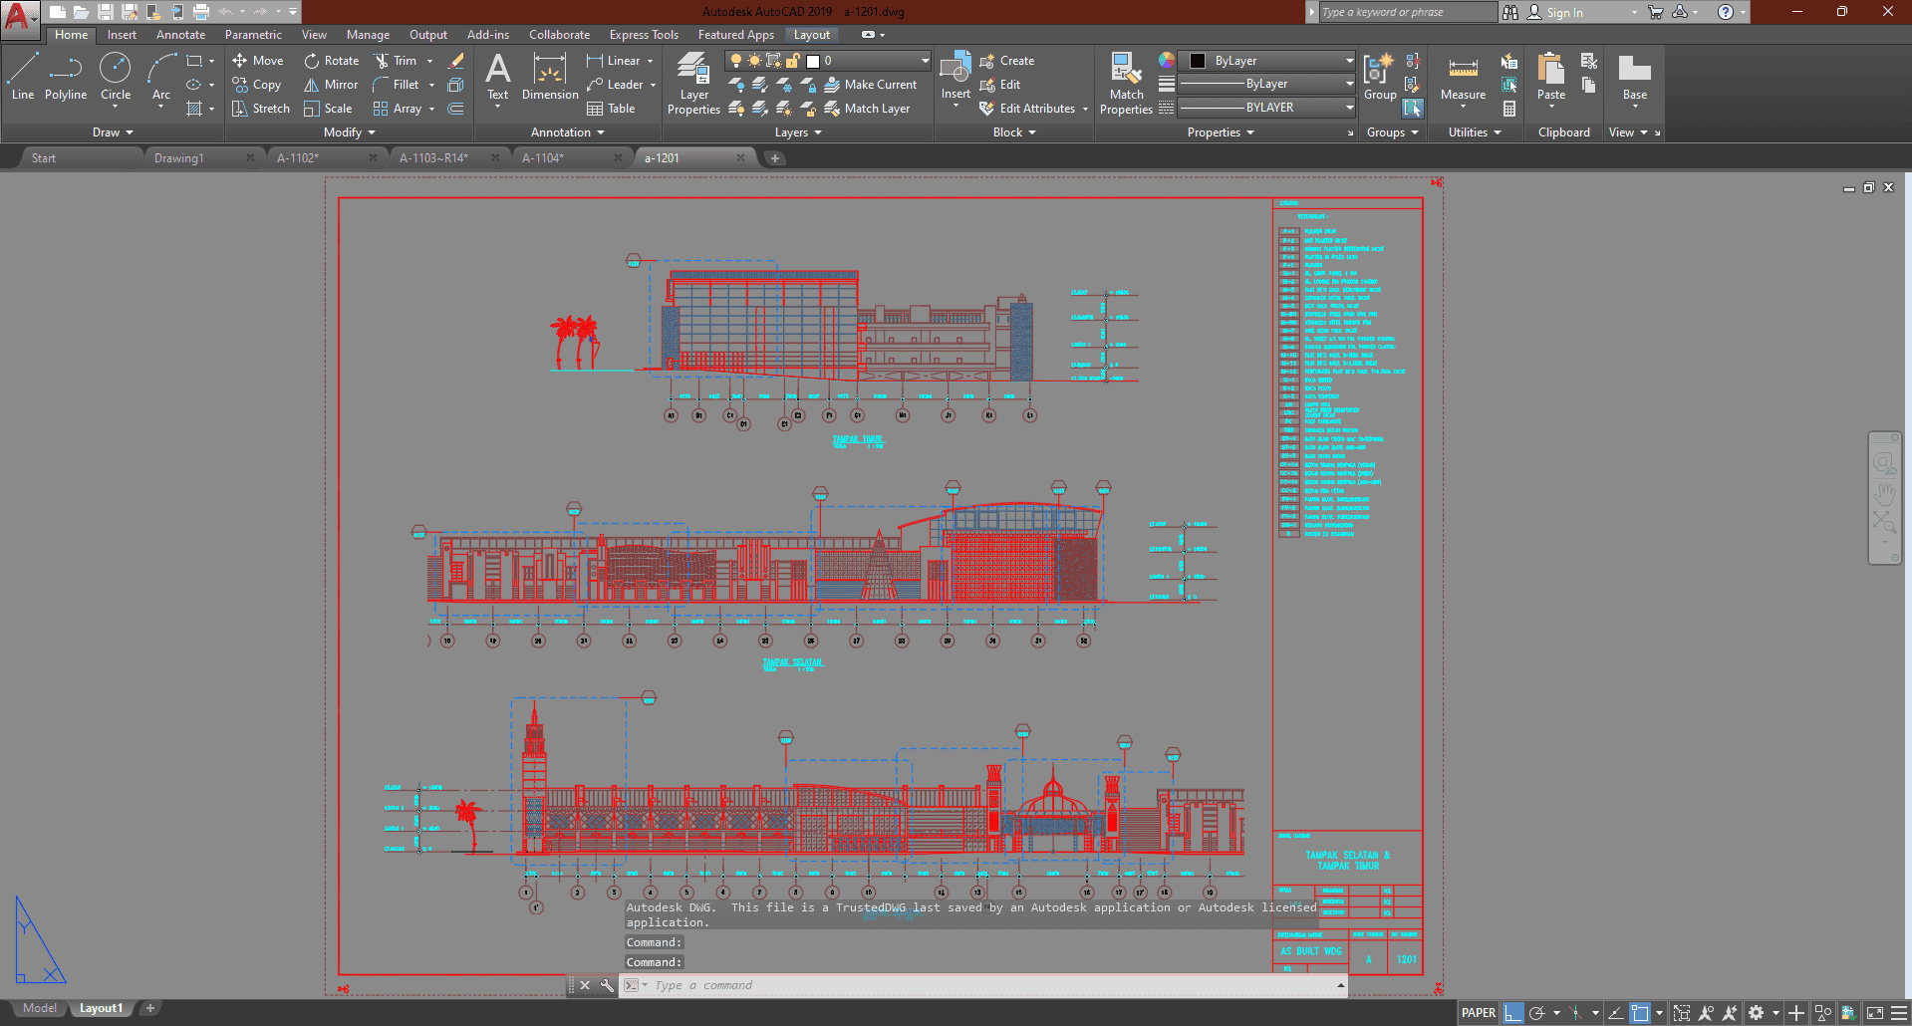Screen dimensions: 1912x1026
Task: Switch to the A-1104 drawing tab
Action: [x=543, y=158]
